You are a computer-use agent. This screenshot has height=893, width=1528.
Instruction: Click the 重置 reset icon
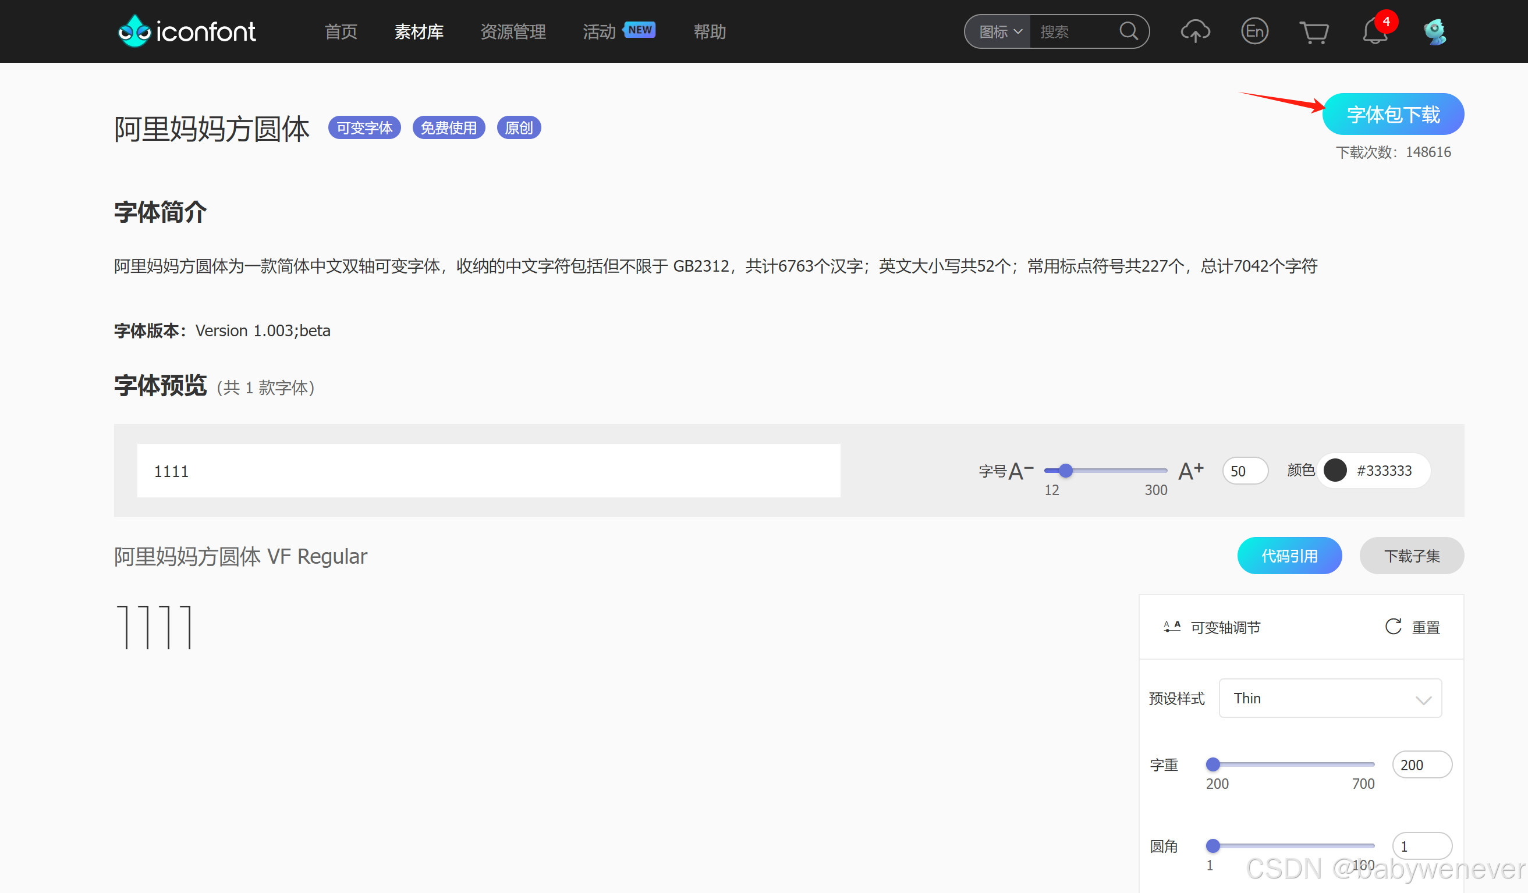tap(1393, 627)
